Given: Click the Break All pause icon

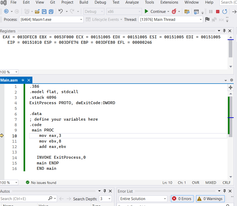Looking at the screenshot, I should click(x=211, y=12).
